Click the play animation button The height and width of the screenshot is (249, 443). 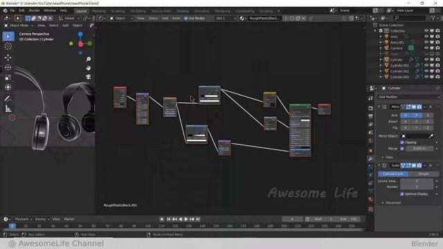[x=186, y=219]
